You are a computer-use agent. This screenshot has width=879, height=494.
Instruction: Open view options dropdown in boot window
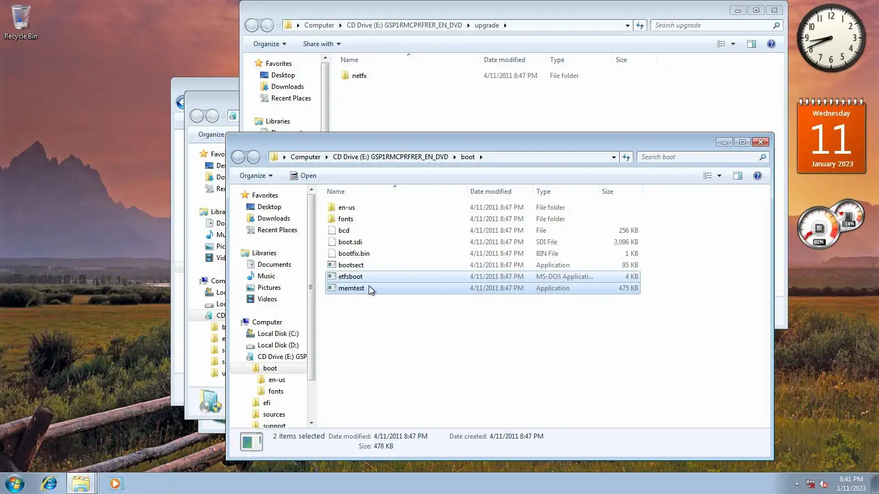tap(719, 176)
